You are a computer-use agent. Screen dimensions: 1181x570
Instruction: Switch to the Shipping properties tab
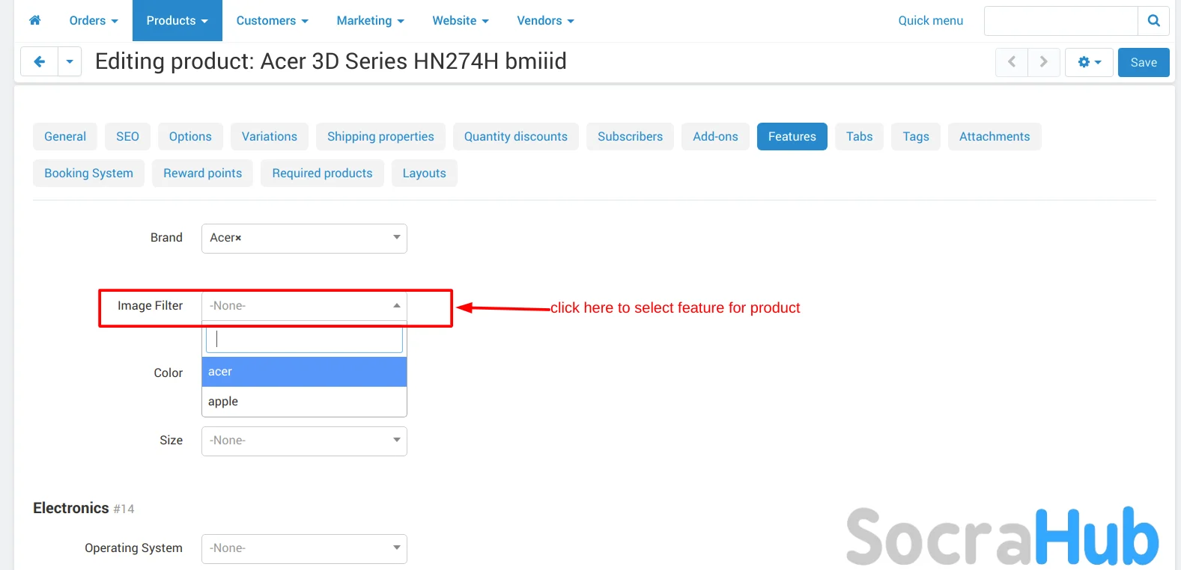380,137
